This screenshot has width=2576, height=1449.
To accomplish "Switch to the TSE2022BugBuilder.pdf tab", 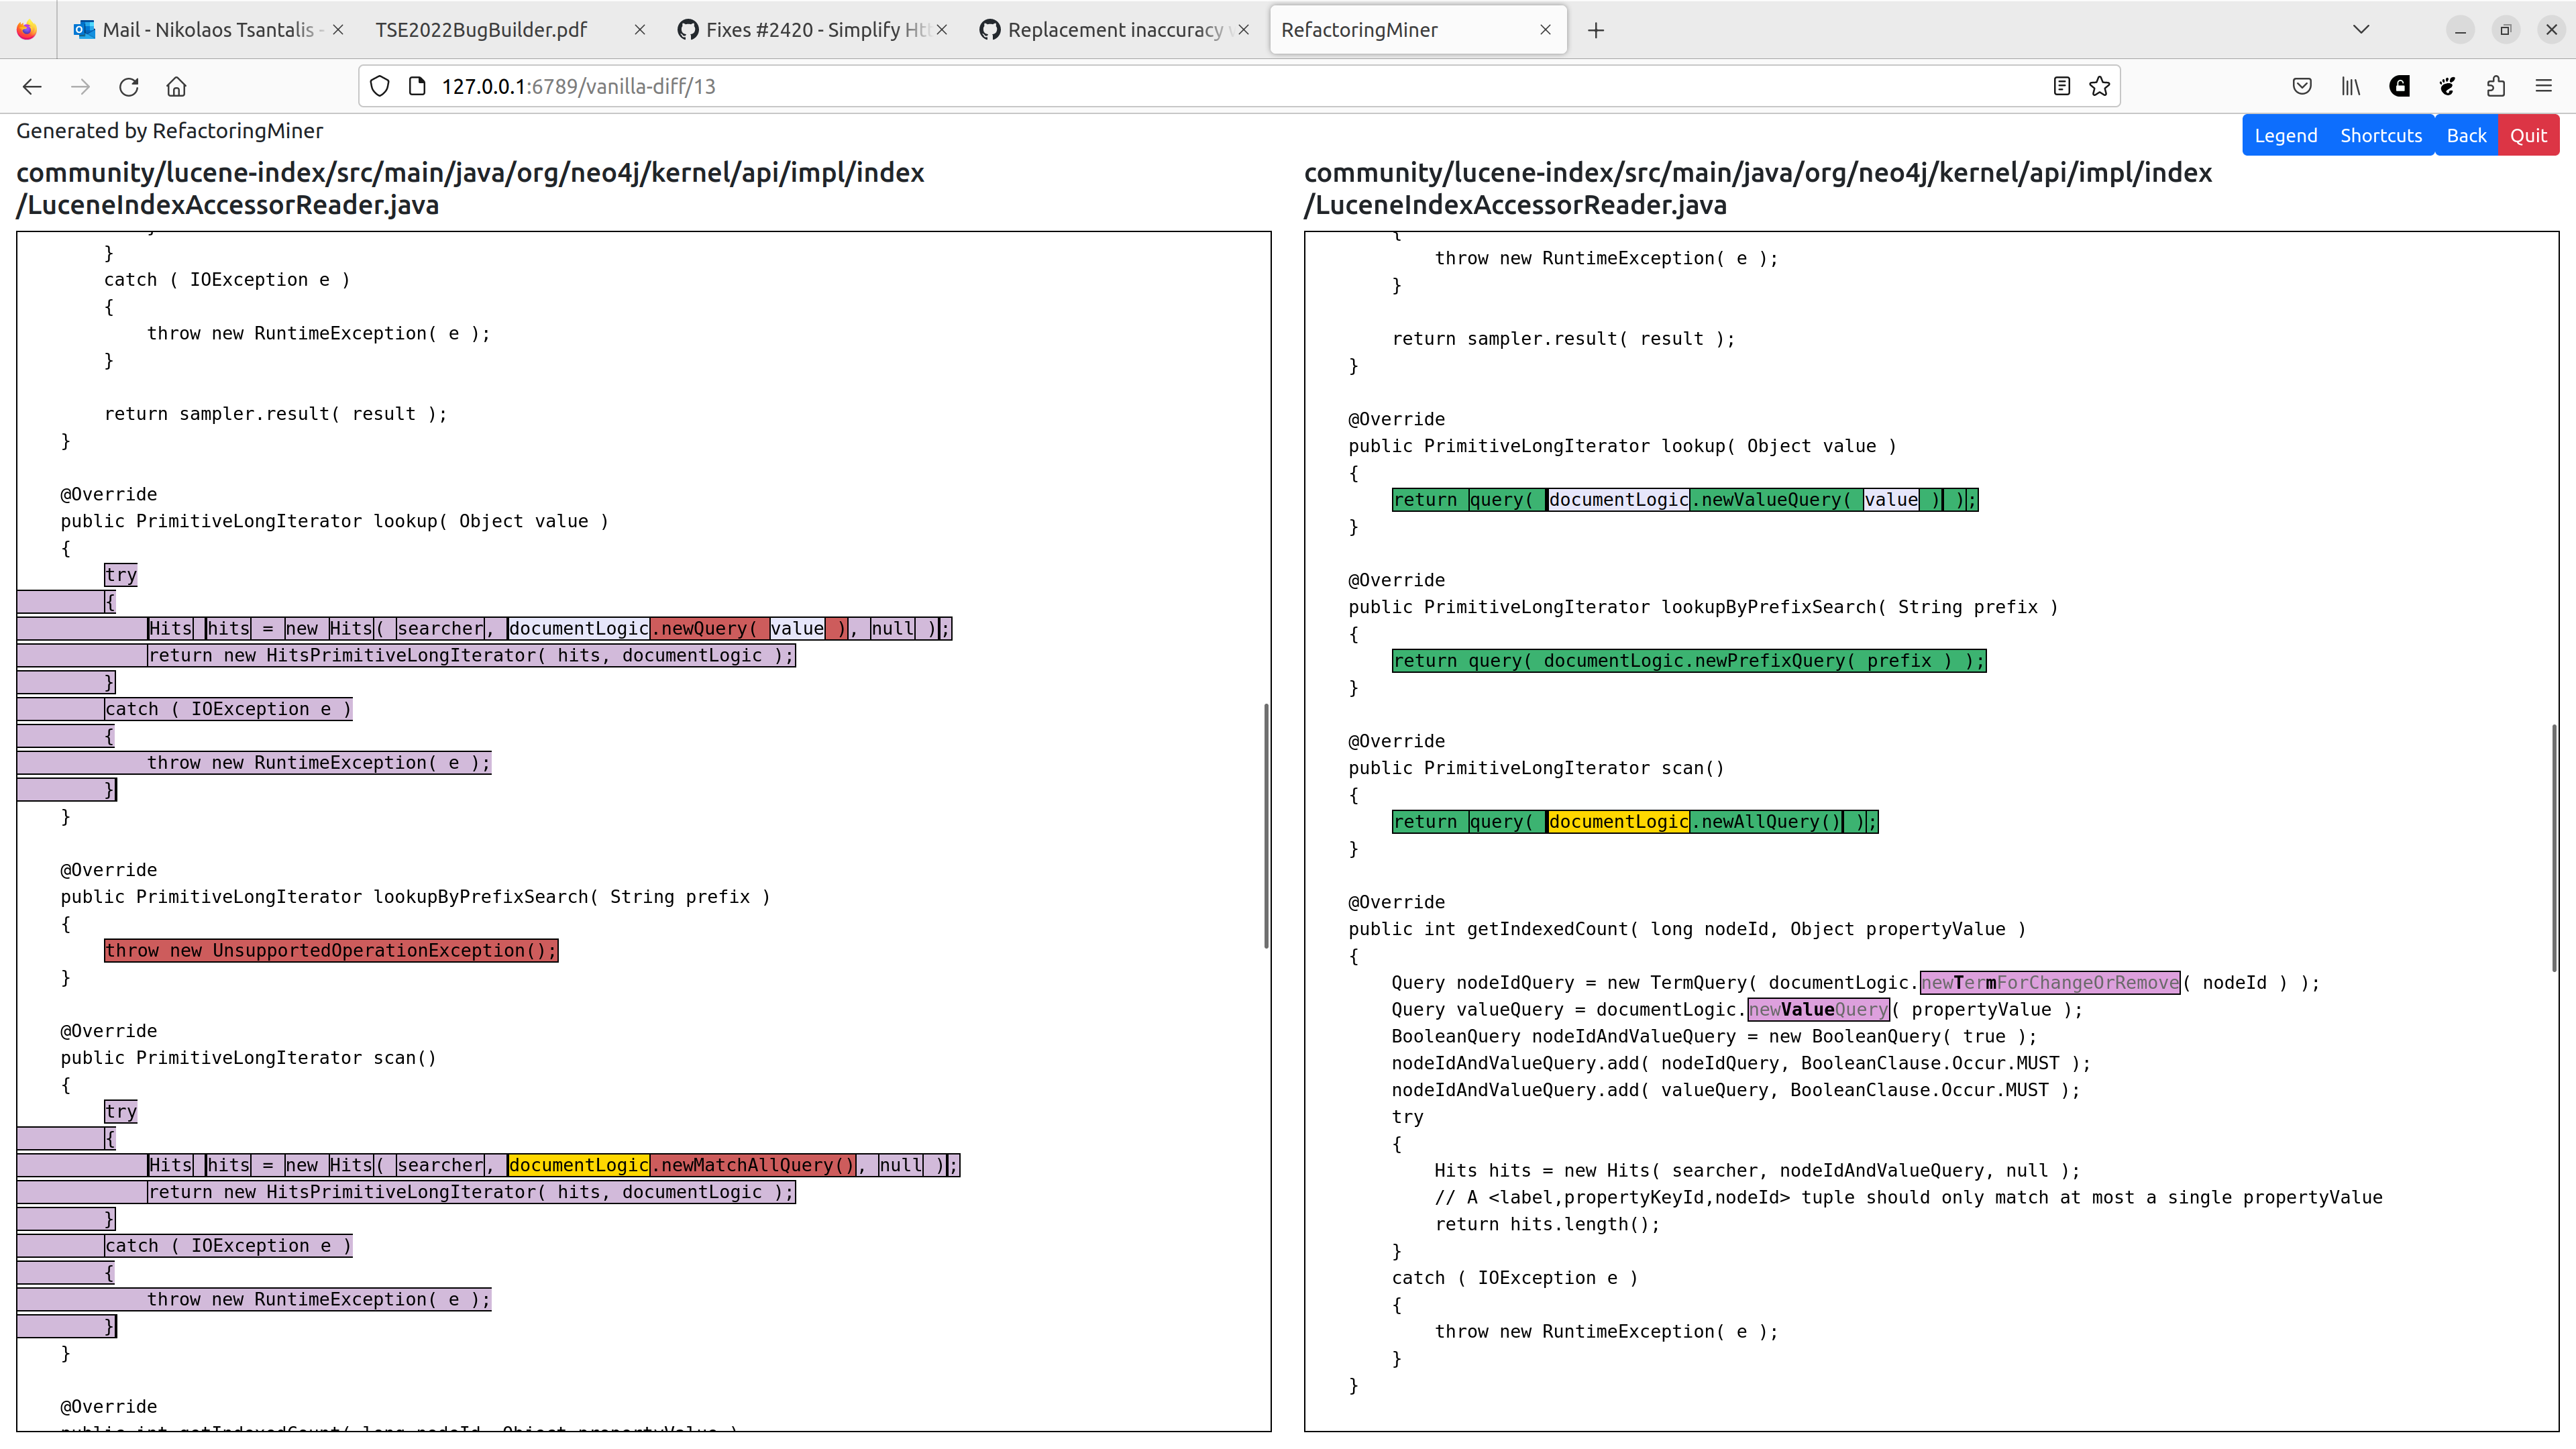I will pyautogui.click(x=480, y=30).
